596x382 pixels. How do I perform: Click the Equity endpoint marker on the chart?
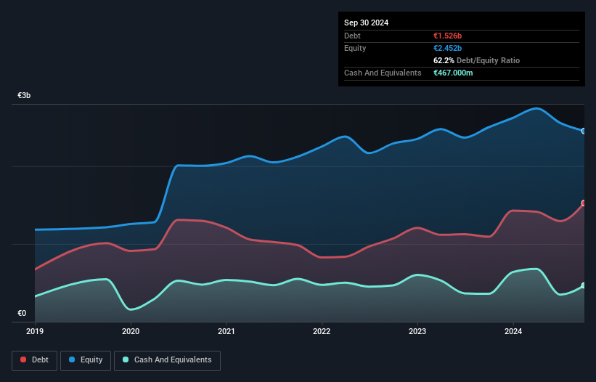tap(584, 131)
